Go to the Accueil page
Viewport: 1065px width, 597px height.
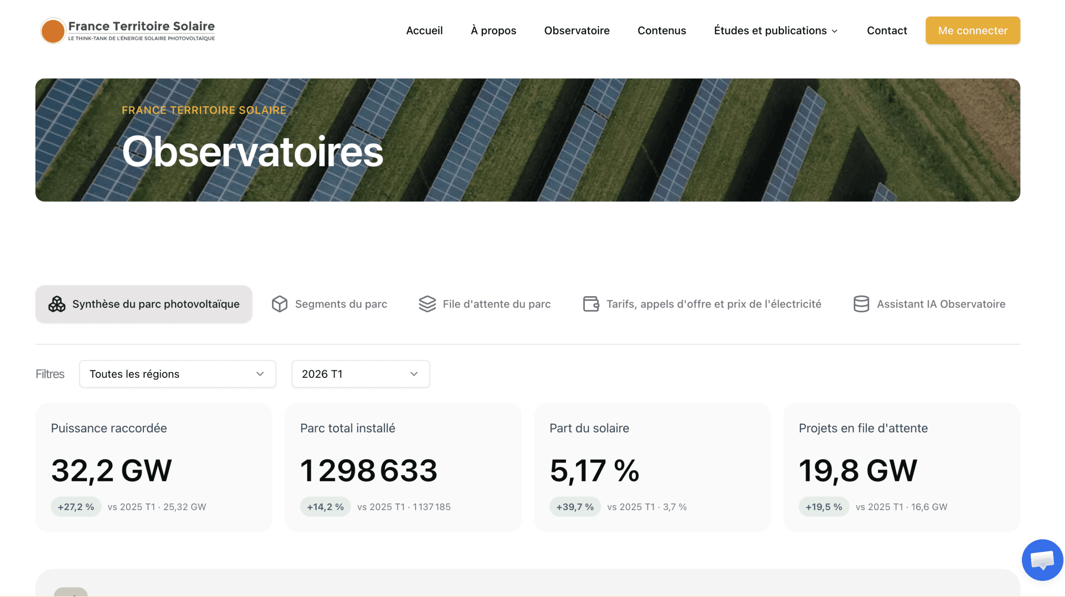click(x=424, y=30)
